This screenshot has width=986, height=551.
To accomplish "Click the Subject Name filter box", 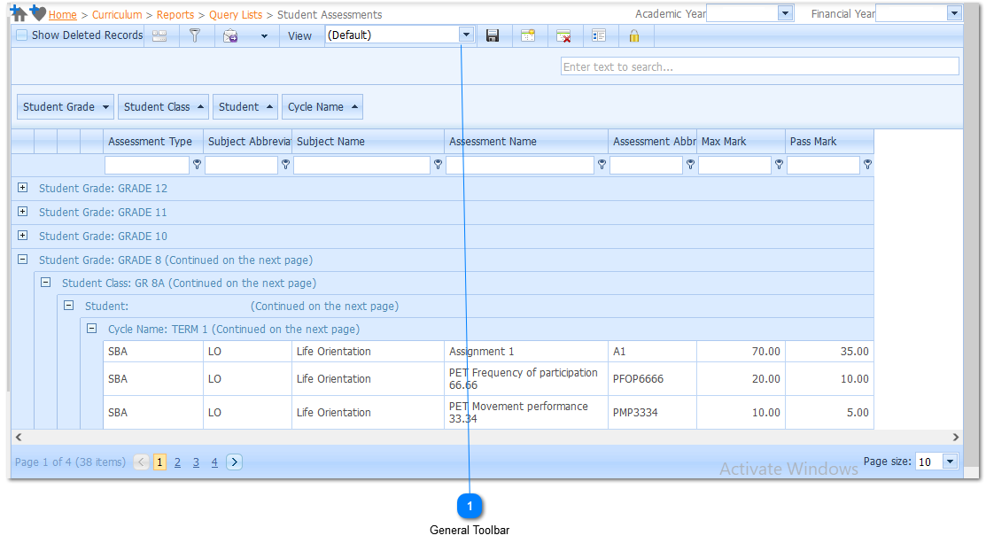I will (361, 165).
